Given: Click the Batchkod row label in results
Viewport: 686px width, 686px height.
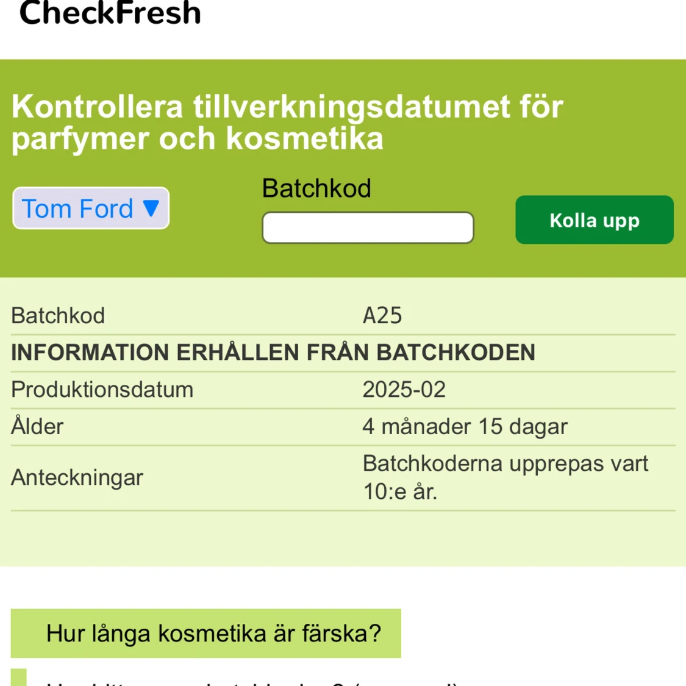Looking at the screenshot, I should click(x=58, y=315).
